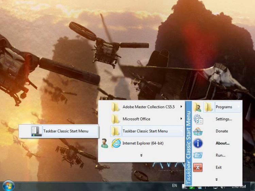255x191 pixels.
Task: Select Run... from the menu
Action: pos(220,155)
